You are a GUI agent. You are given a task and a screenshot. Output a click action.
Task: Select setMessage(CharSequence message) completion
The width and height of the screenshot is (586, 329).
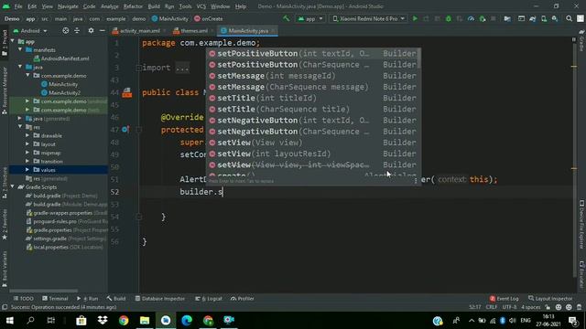(313, 87)
